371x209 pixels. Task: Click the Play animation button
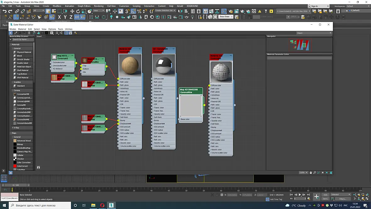tap(300, 195)
